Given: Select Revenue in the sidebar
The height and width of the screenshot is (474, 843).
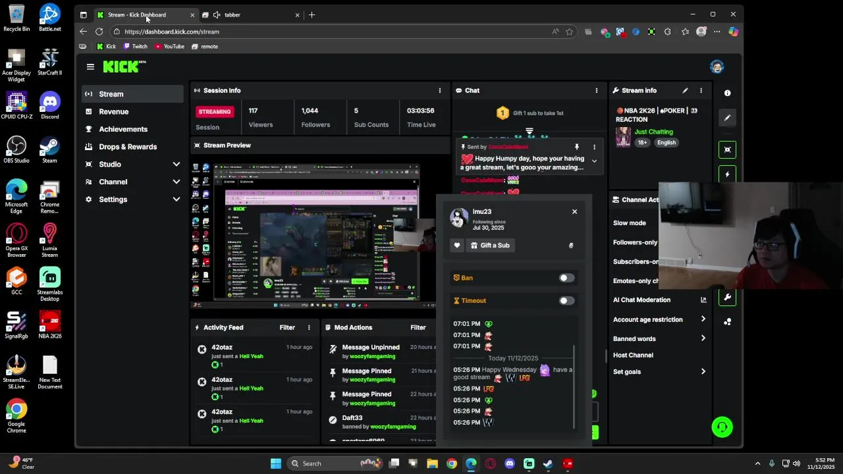Looking at the screenshot, I should 132,112.
